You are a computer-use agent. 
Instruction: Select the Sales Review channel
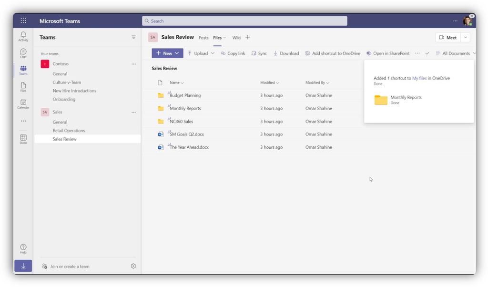[88, 139]
